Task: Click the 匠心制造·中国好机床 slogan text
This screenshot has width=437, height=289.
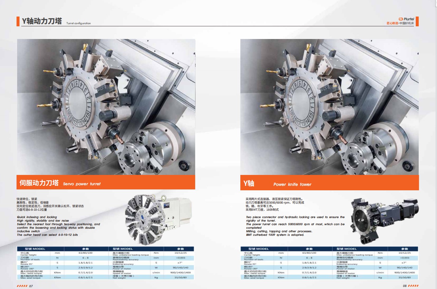Action: point(400,23)
